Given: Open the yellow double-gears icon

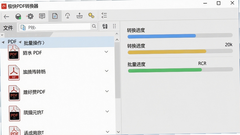Looking at the screenshot, I should (91, 15).
